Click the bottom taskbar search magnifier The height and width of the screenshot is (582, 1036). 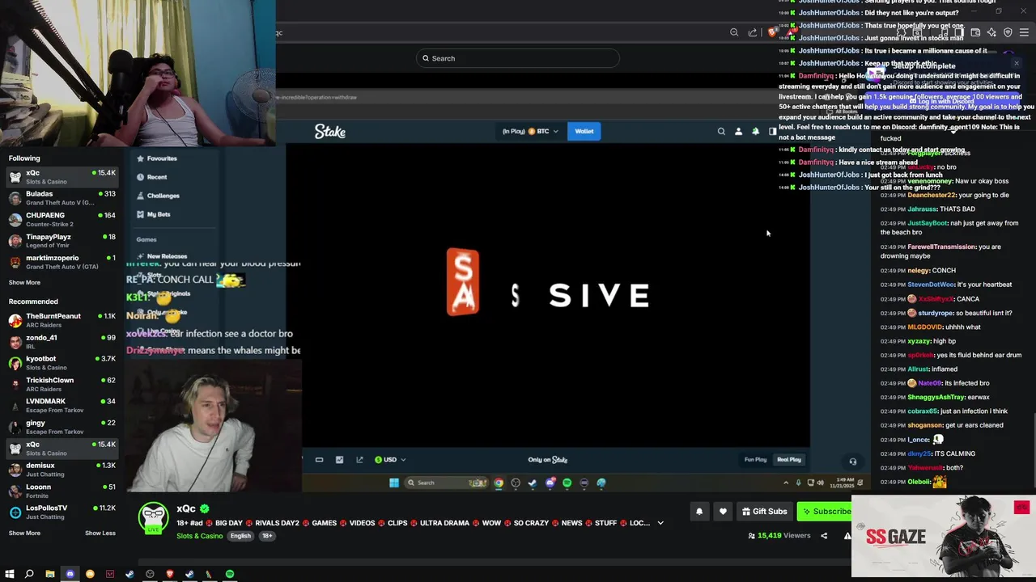tap(29, 574)
